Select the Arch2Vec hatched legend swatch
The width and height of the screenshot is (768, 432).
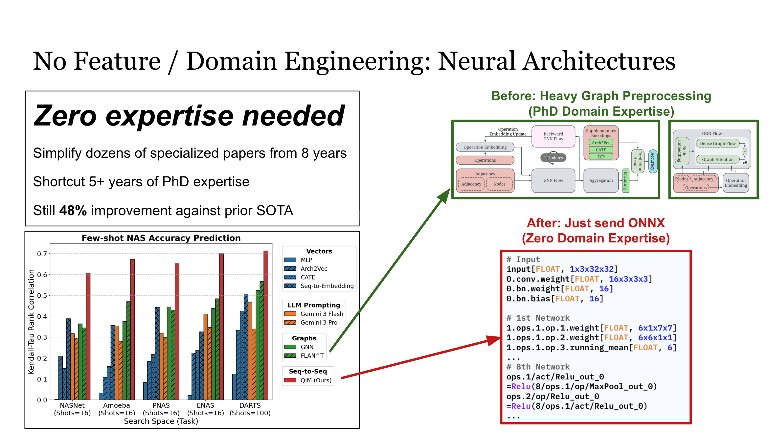(290, 268)
